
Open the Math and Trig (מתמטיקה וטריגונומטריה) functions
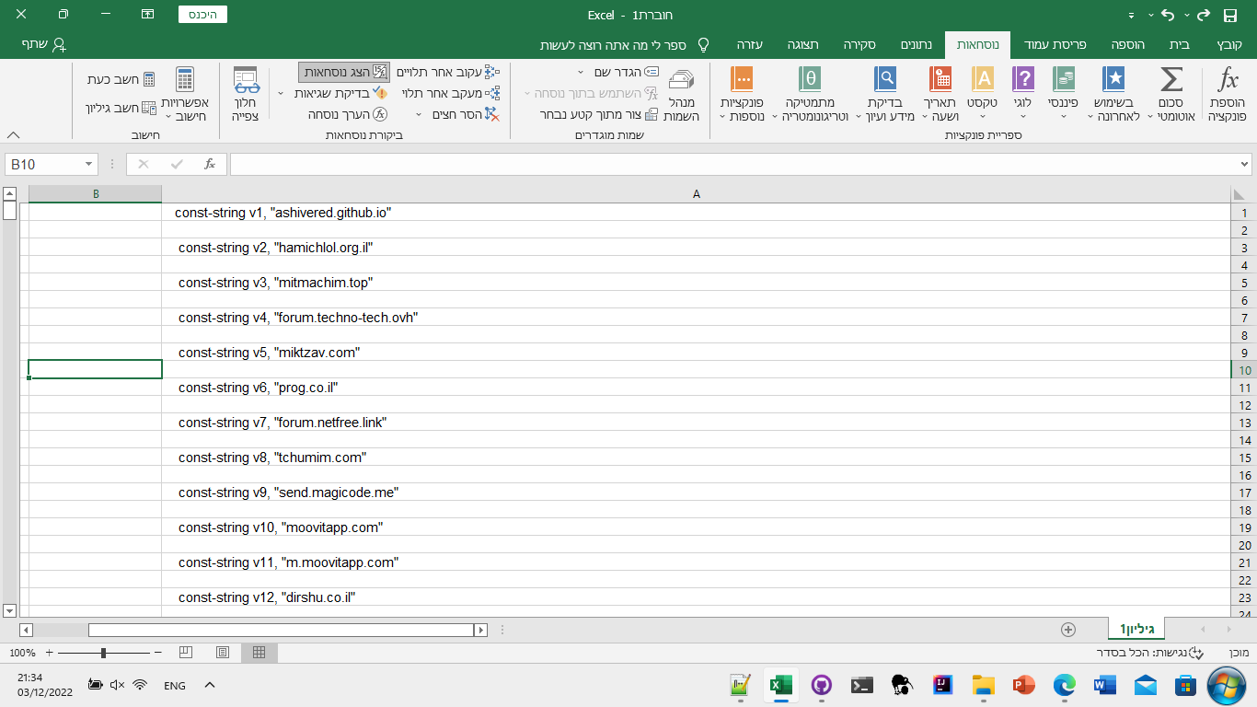point(809,94)
